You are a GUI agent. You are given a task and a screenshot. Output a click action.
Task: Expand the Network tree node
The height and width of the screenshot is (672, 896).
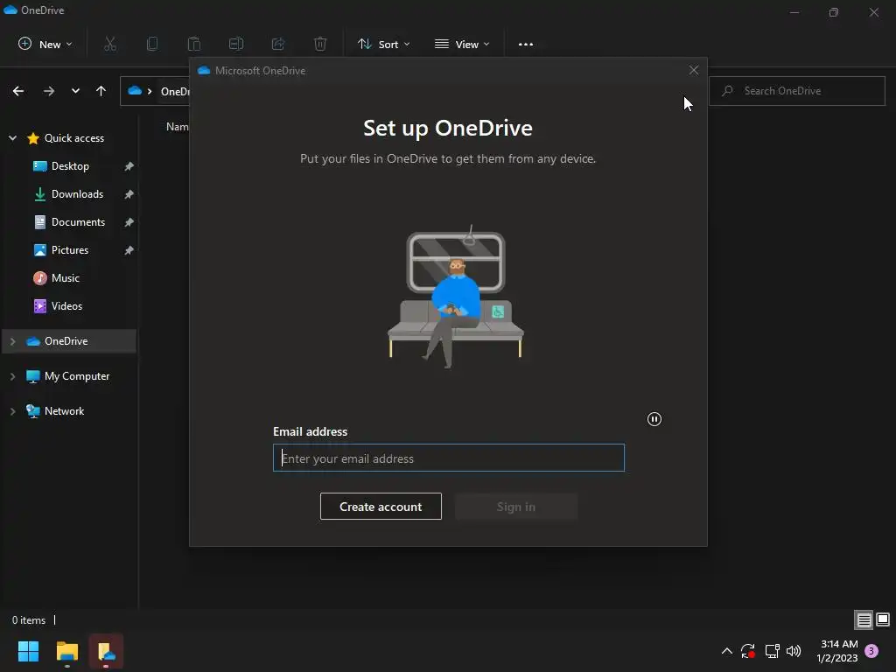[x=12, y=411]
